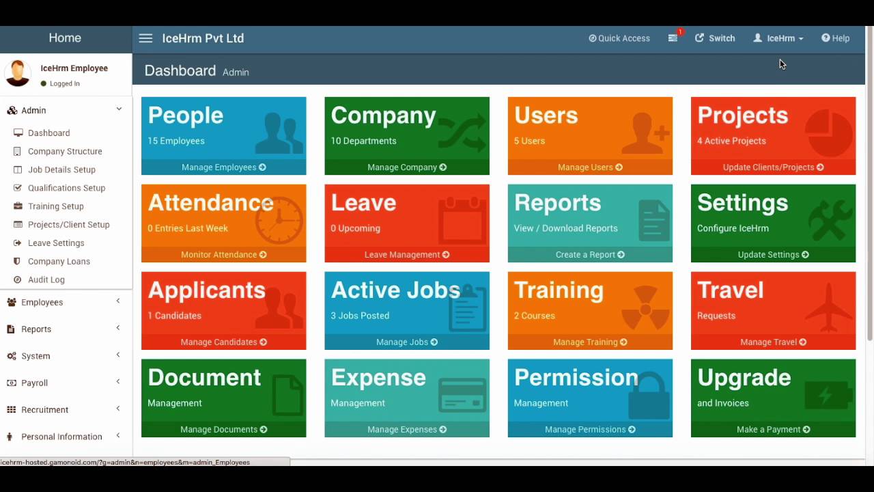Click the Monitor Attendance link
The height and width of the screenshot is (492, 874).
tap(224, 255)
